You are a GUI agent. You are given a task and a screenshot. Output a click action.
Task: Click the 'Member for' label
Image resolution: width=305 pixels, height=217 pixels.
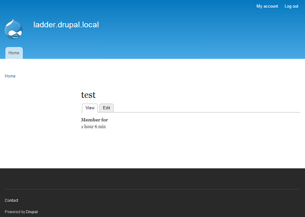click(94, 120)
